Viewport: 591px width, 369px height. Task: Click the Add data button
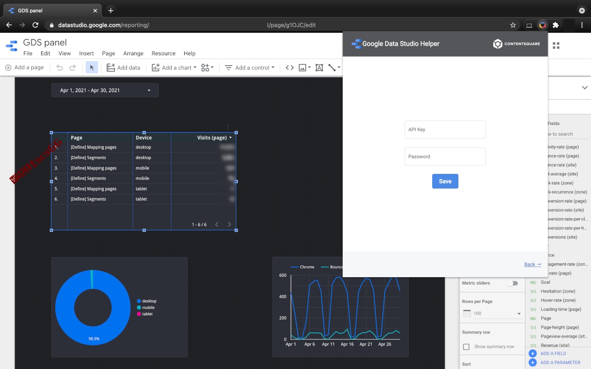click(x=123, y=67)
